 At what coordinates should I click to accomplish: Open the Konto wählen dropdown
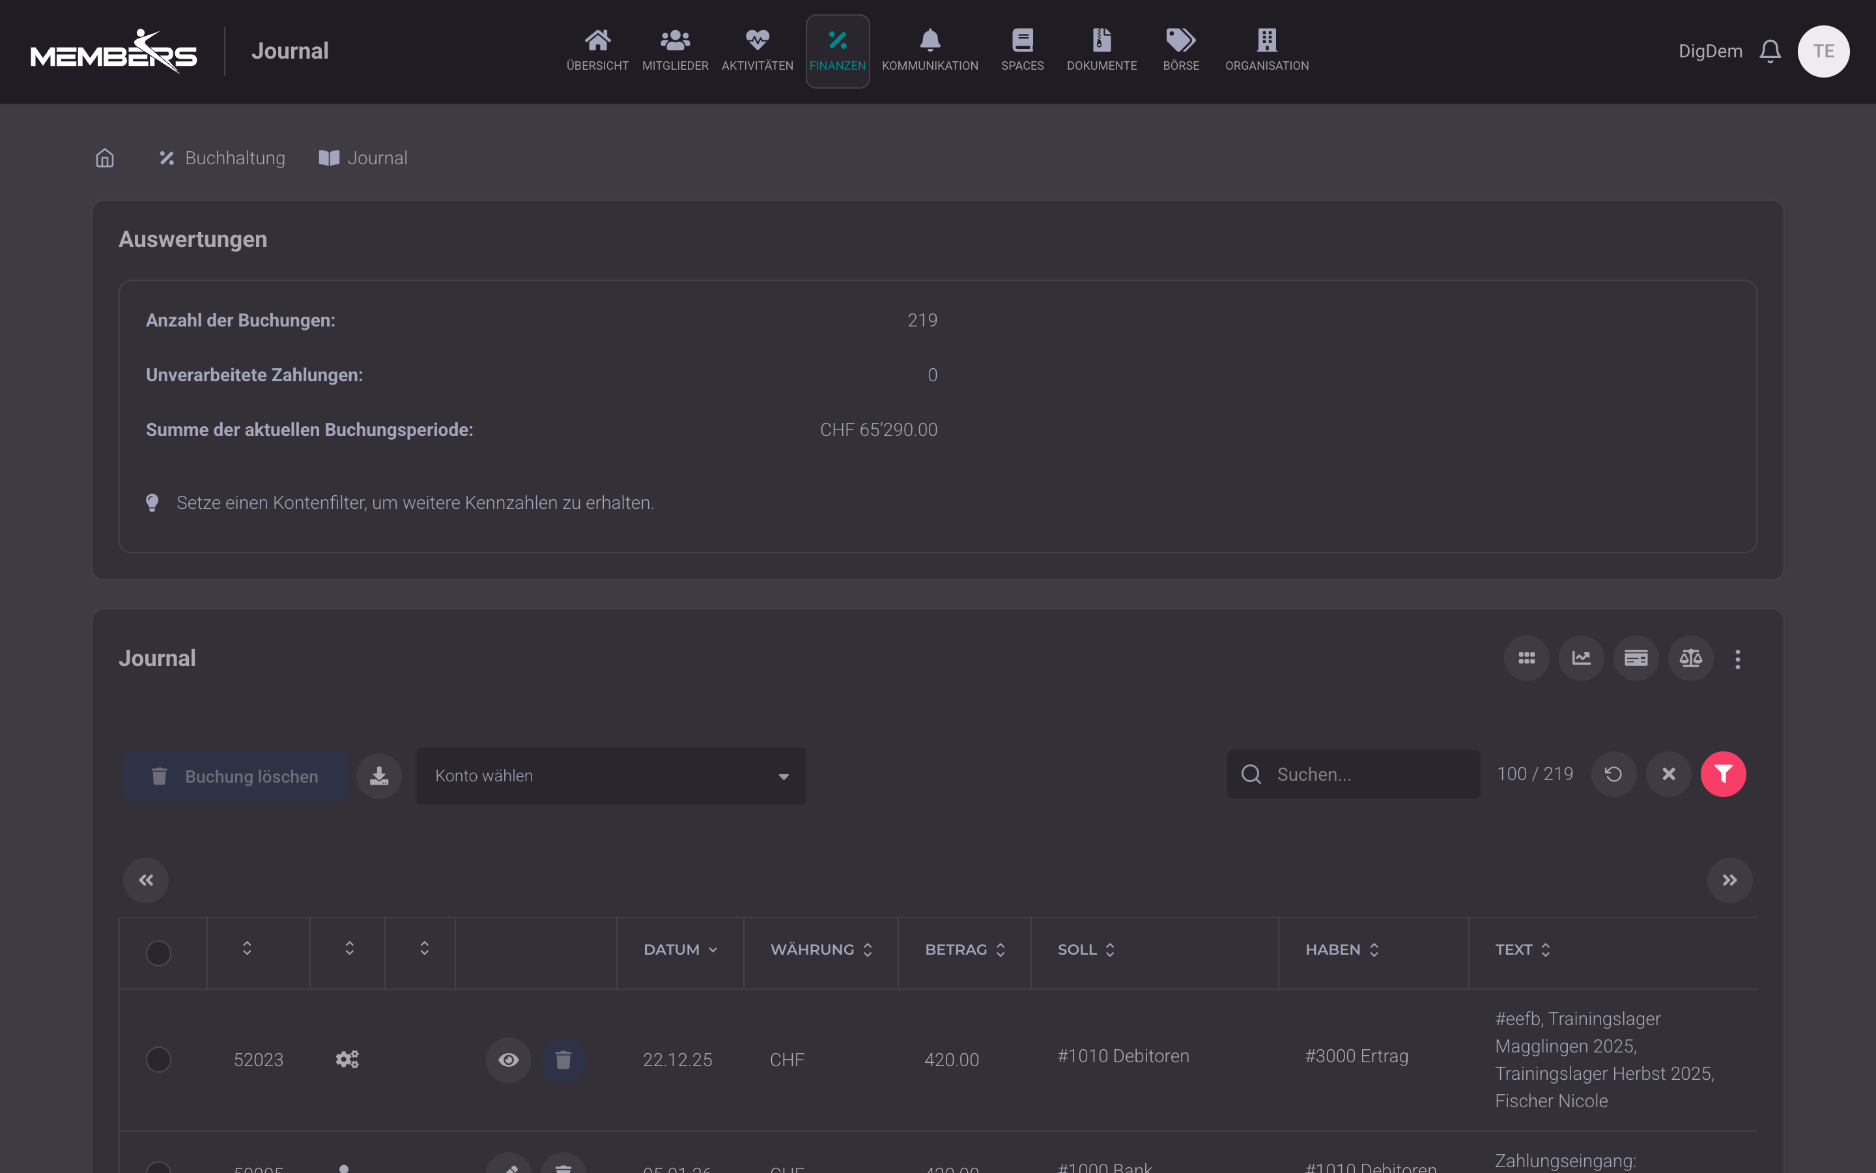[611, 775]
